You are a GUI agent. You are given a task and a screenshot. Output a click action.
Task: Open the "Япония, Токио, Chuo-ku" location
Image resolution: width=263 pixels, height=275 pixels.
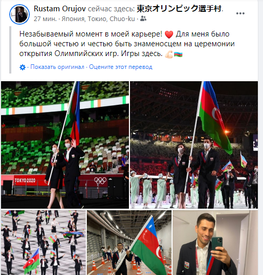coord(98,19)
